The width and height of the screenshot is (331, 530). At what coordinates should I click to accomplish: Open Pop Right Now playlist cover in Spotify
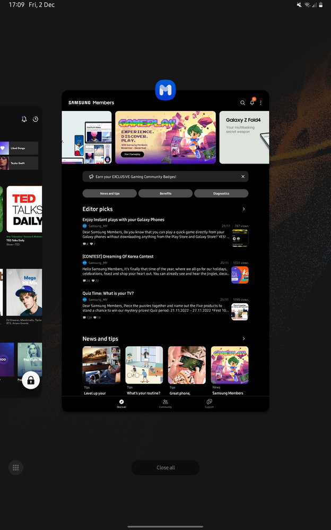click(x=30, y=360)
